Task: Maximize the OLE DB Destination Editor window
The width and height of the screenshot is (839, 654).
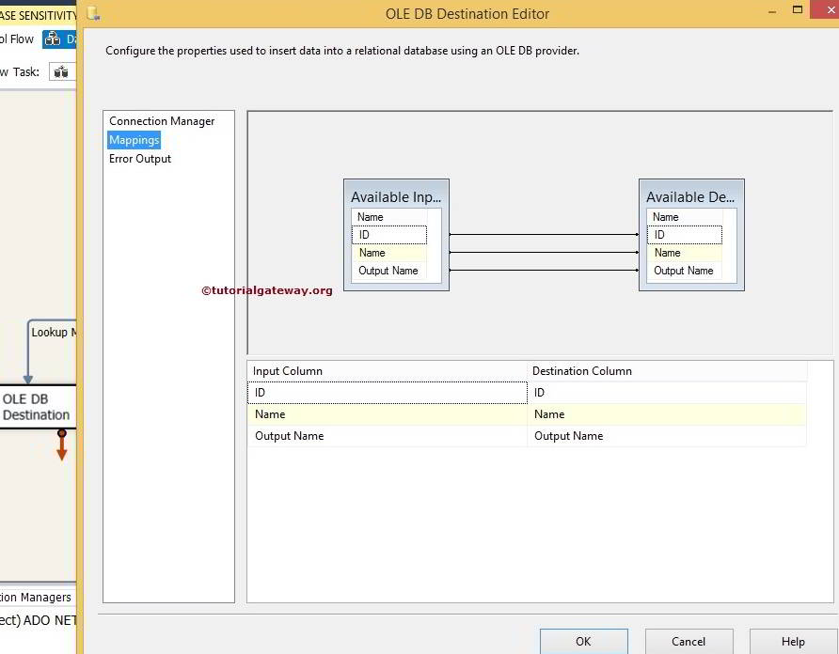Action: [x=798, y=9]
